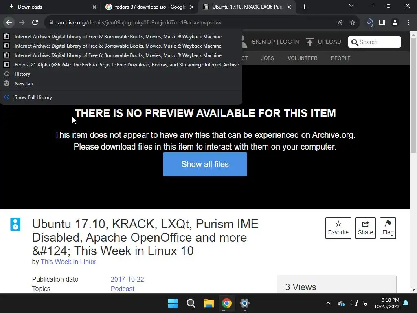Click the UPLOAD button with arrow icon

coord(324,42)
